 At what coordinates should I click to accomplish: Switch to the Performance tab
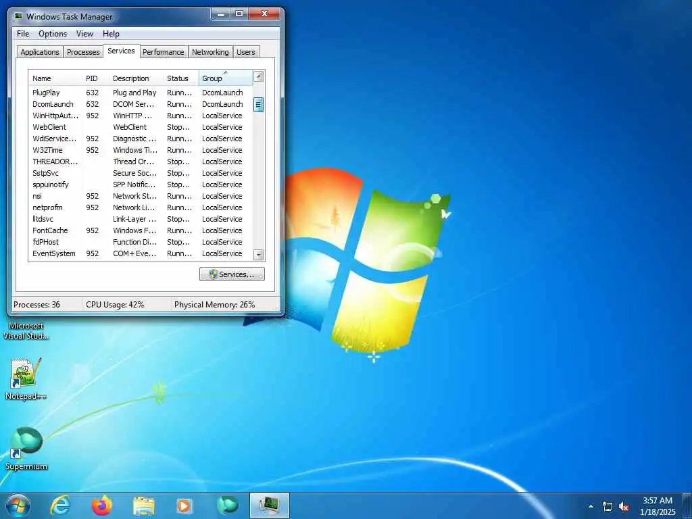164,52
